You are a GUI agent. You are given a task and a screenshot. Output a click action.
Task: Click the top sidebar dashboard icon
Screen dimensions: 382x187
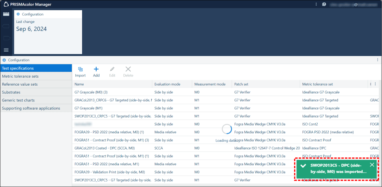pyautogui.click(x=6, y=14)
